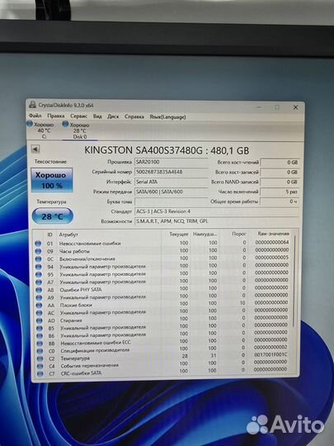Viewport: 334px width, 446px height.
Task: Click the status icon of attribute A9
Action: [39, 297]
